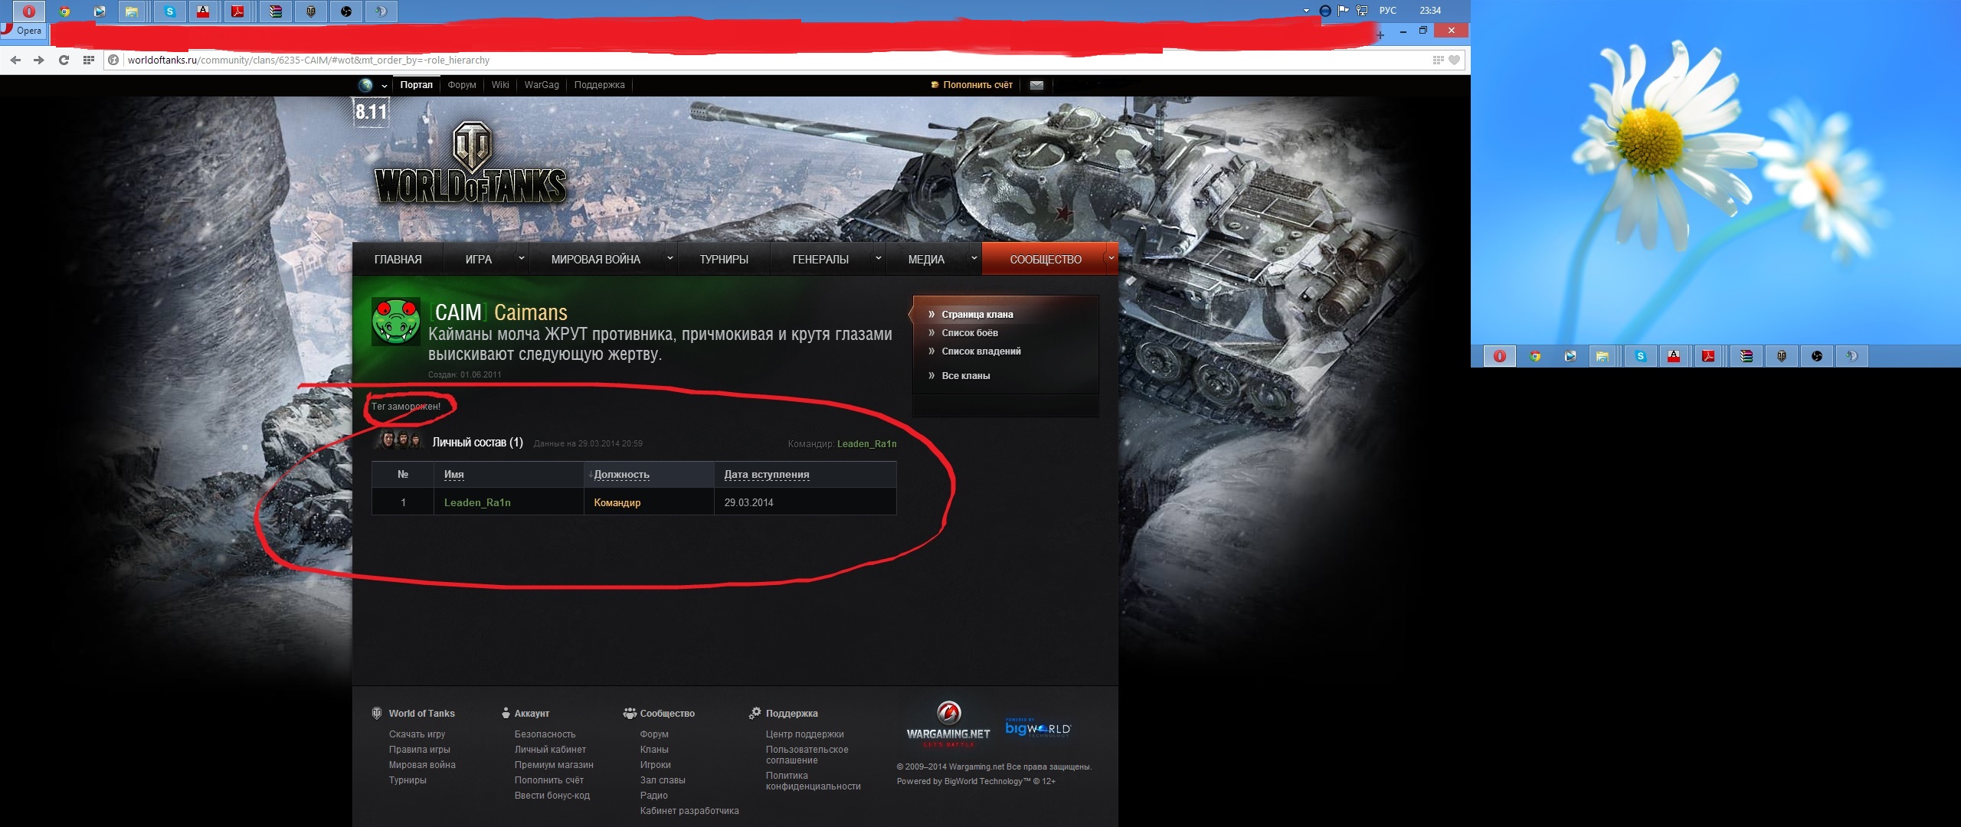
Task: Open a new tab with the plus icon
Action: coord(1380,34)
